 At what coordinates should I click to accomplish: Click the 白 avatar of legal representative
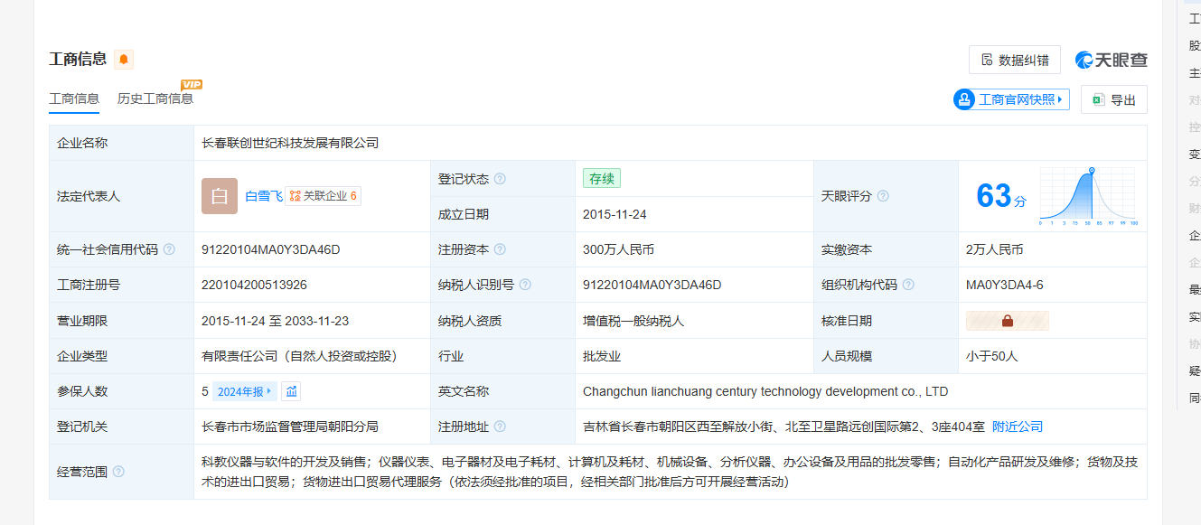220,196
